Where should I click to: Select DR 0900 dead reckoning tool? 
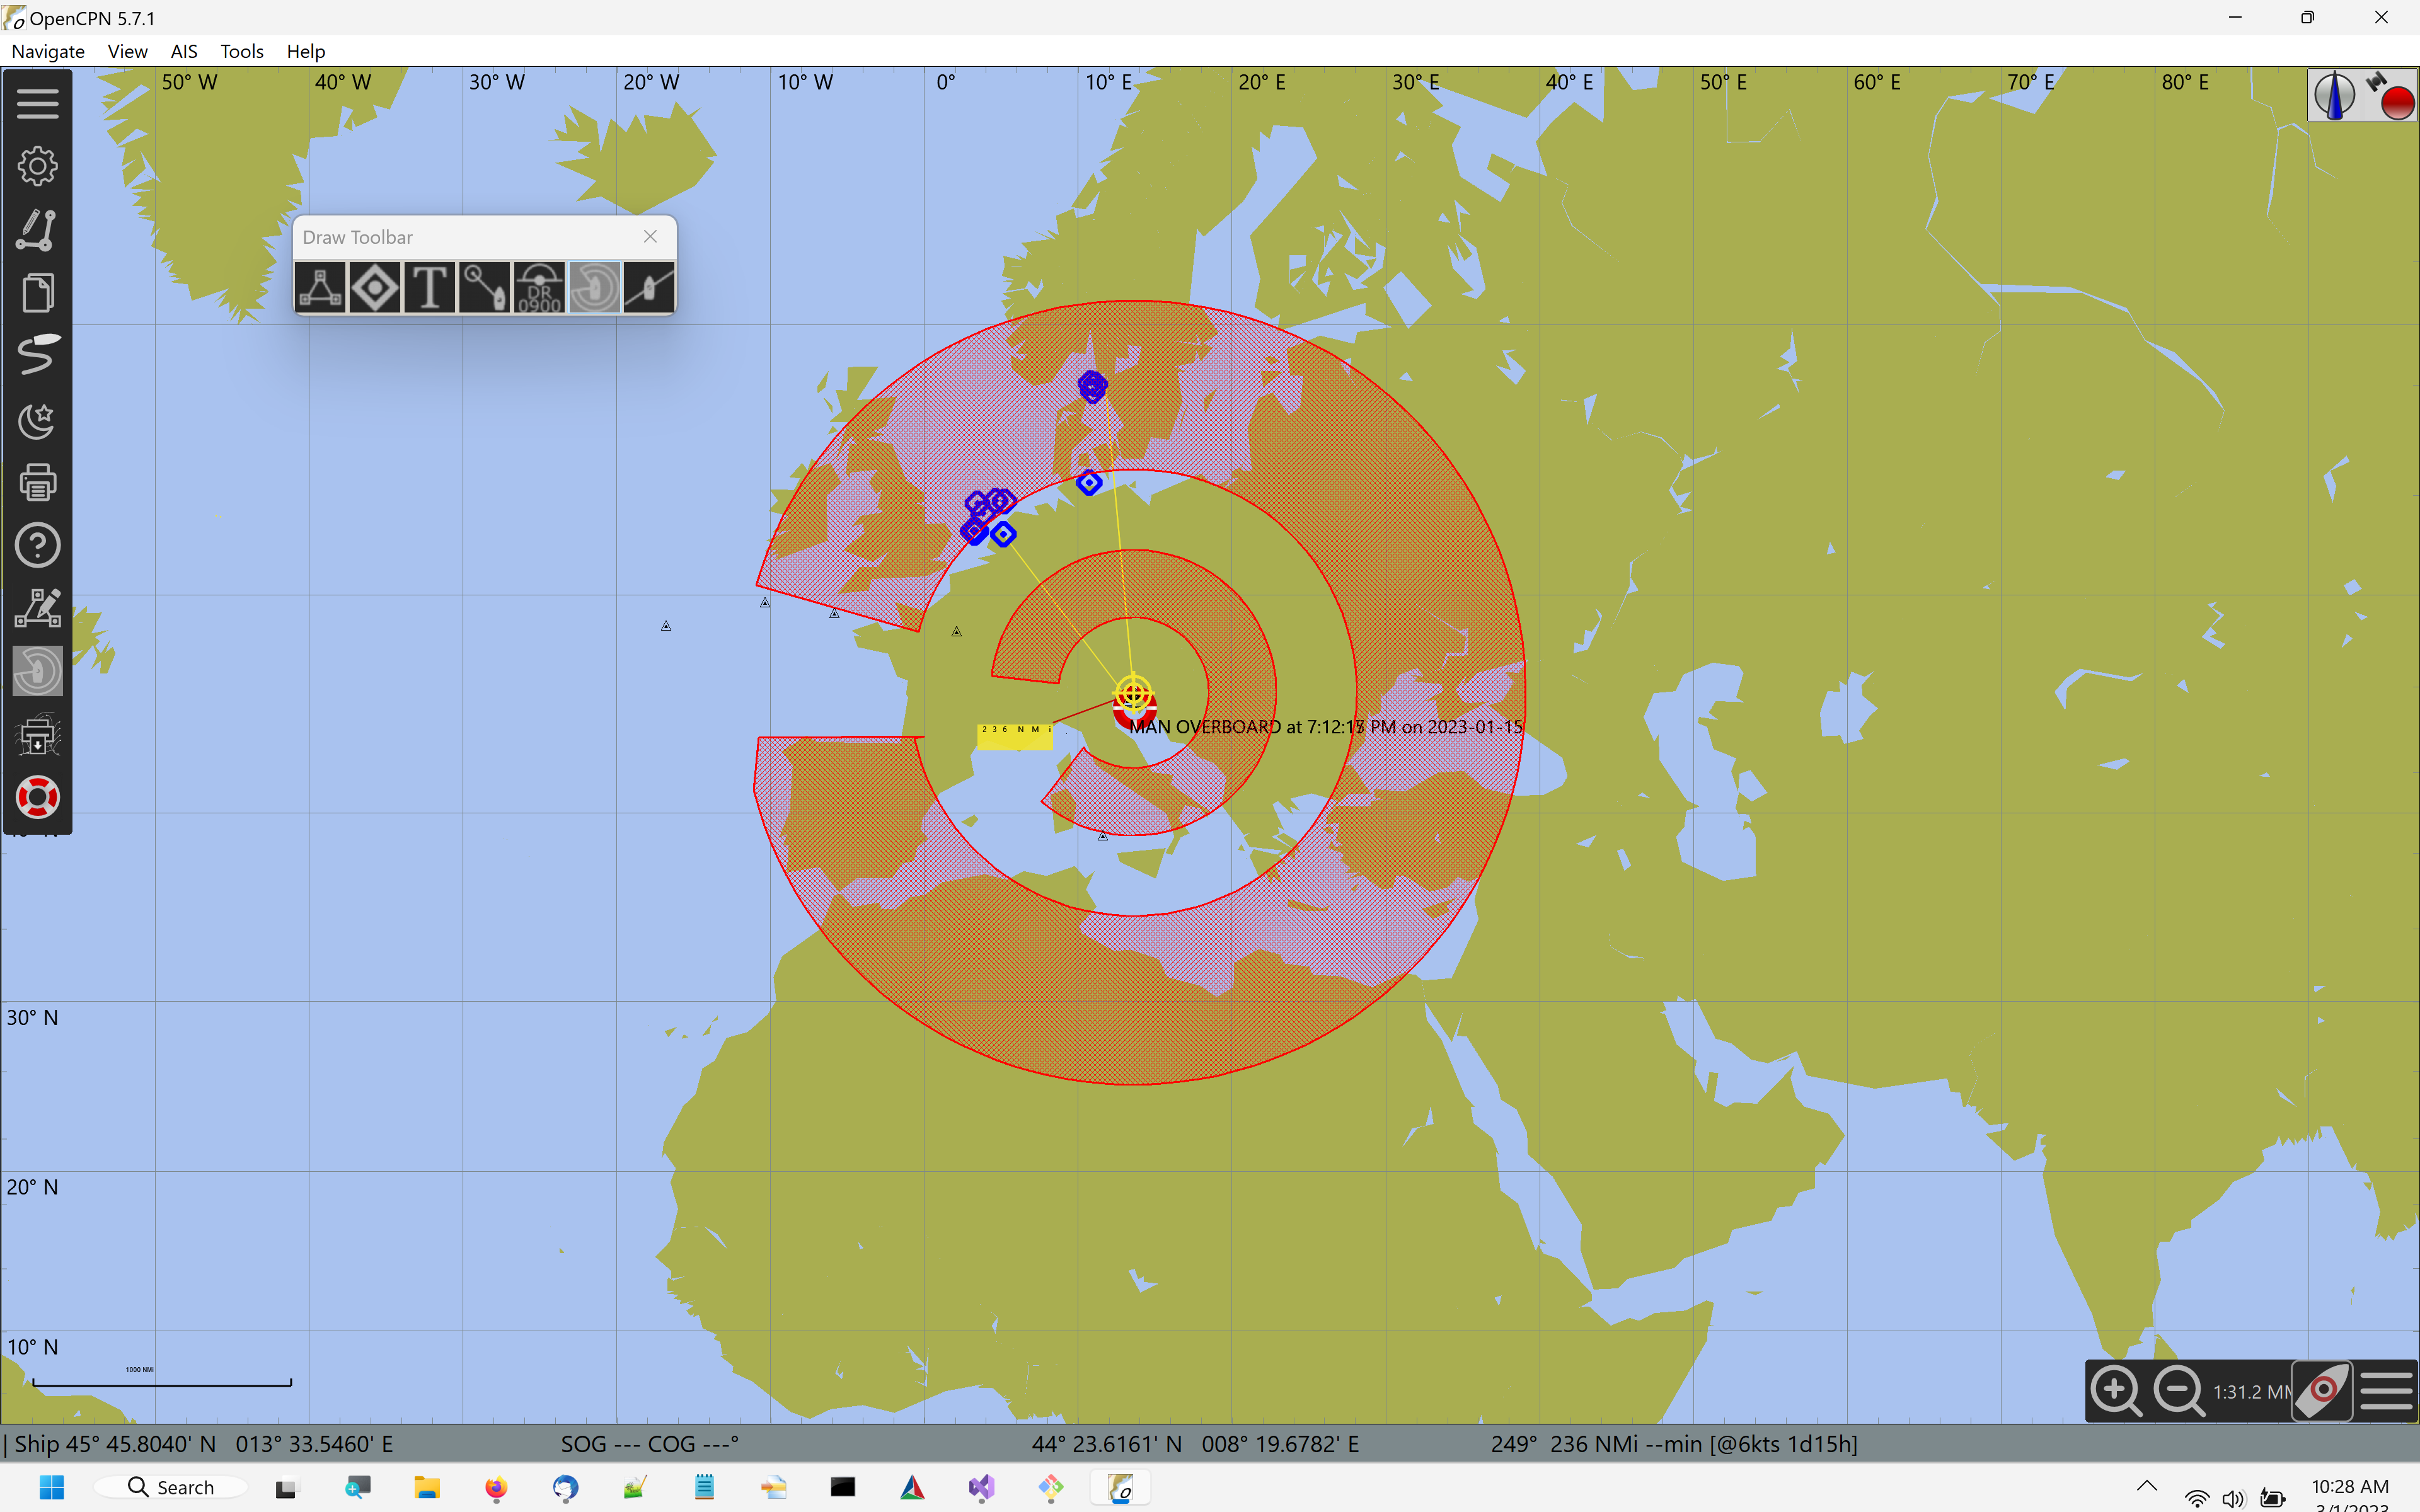point(539,288)
